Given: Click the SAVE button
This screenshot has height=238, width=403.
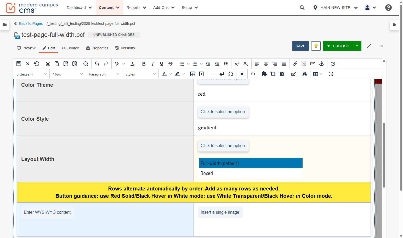Looking at the screenshot, I should [300, 46].
